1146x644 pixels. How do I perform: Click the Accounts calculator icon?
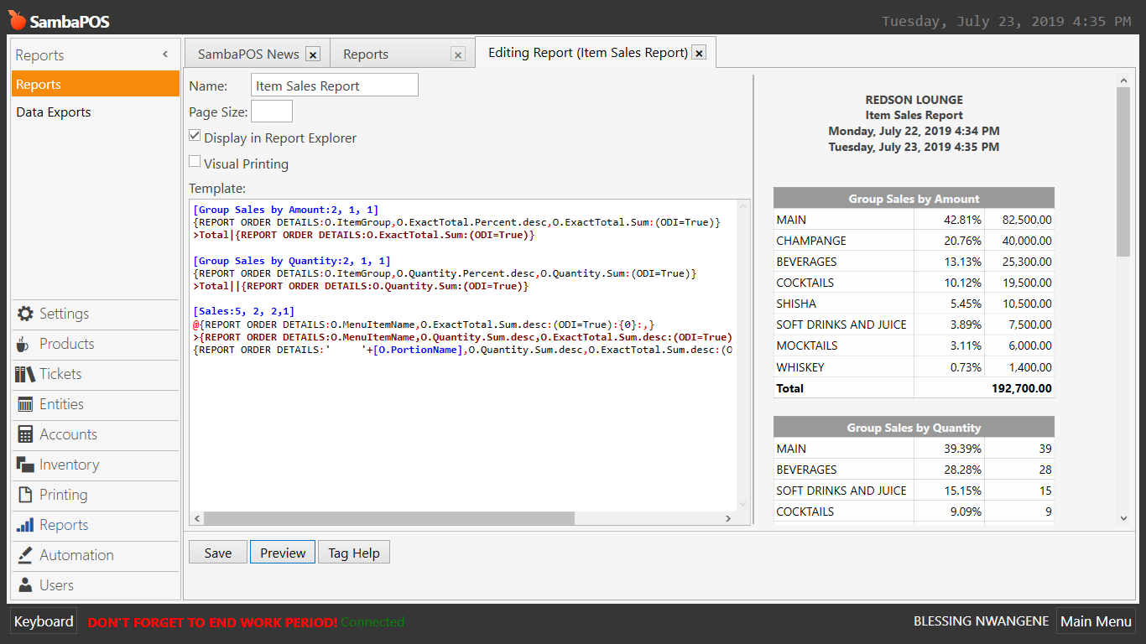(25, 434)
